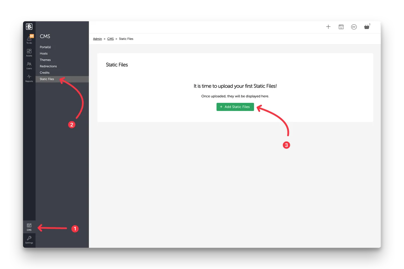The height and width of the screenshot is (269, 404).
Task: Open the DV user avatar menu
Action: pos(354,27)
